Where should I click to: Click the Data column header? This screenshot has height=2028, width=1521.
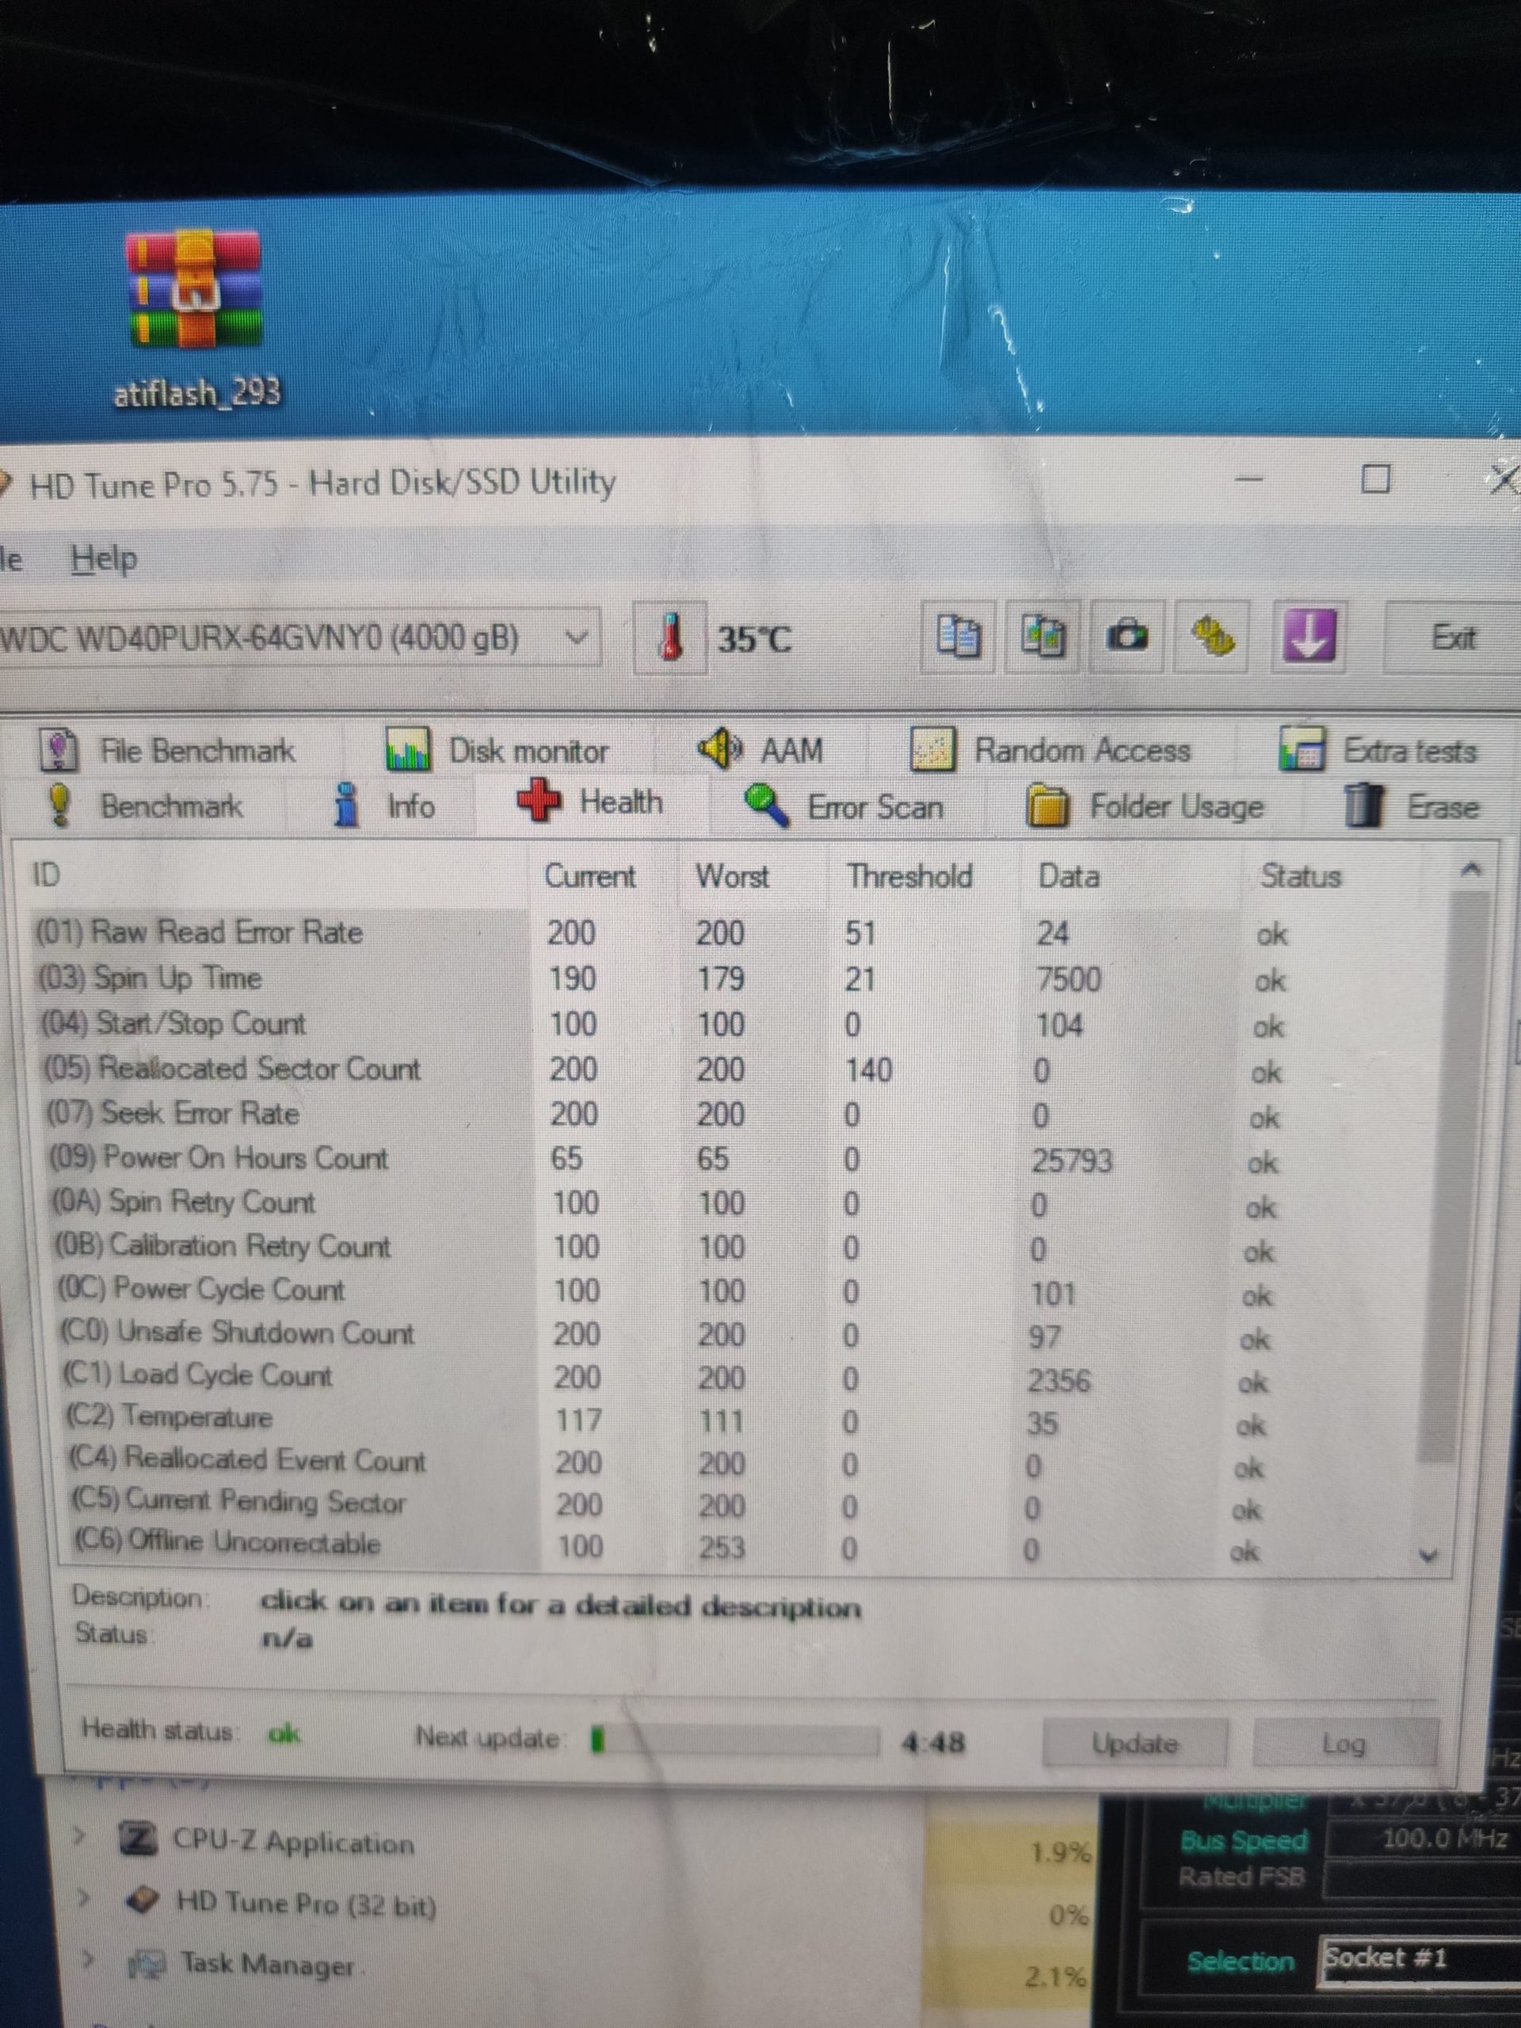(1068, 875)
